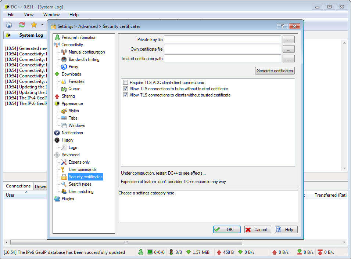Screen dimensions: 351x259
Task: Open the Favorite Hubs toolbar dropdown arrow
Action: (42, 25)
